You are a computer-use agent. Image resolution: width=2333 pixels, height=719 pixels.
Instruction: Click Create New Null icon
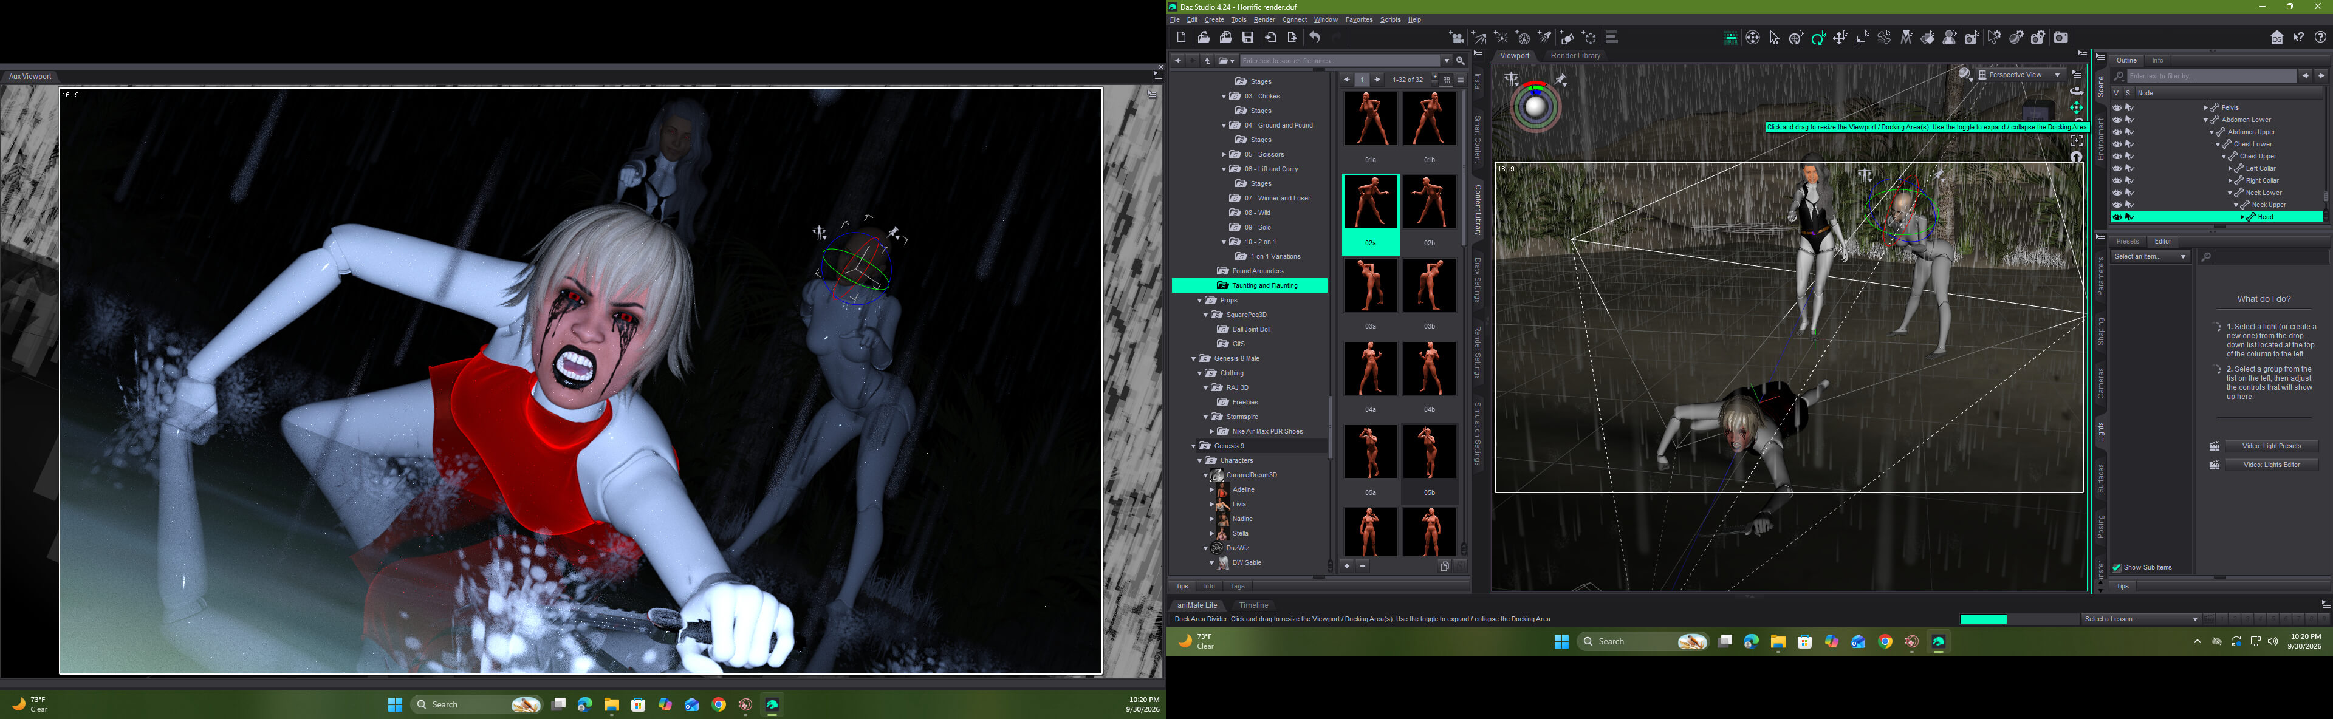pos(1589,37)
